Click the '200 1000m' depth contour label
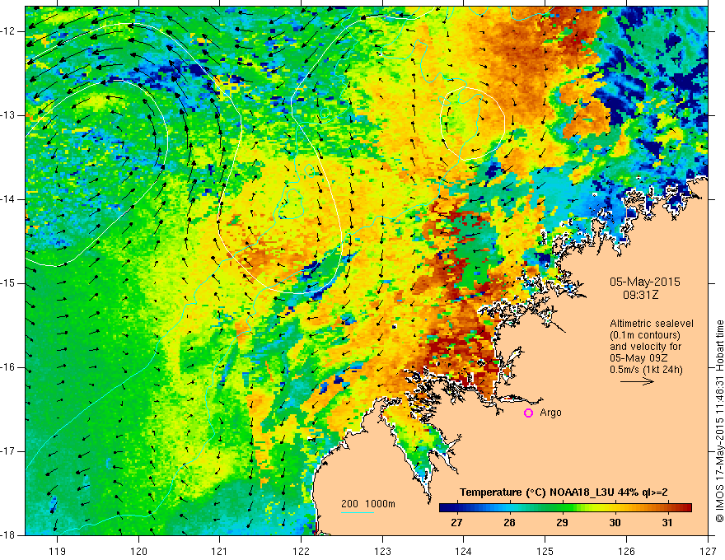Screen dimensions: 725x560 pyautogui.click(x=368, y=504)
